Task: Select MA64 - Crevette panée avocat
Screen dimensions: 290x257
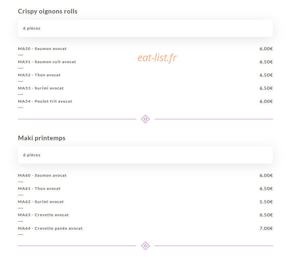Action: [x=50, y=228]
